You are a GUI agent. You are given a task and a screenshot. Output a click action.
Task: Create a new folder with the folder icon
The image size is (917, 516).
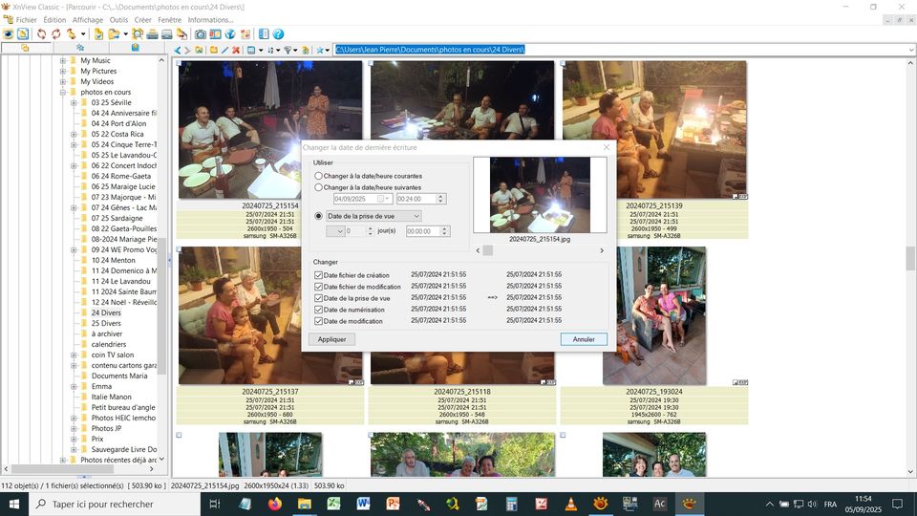(213, 51)
